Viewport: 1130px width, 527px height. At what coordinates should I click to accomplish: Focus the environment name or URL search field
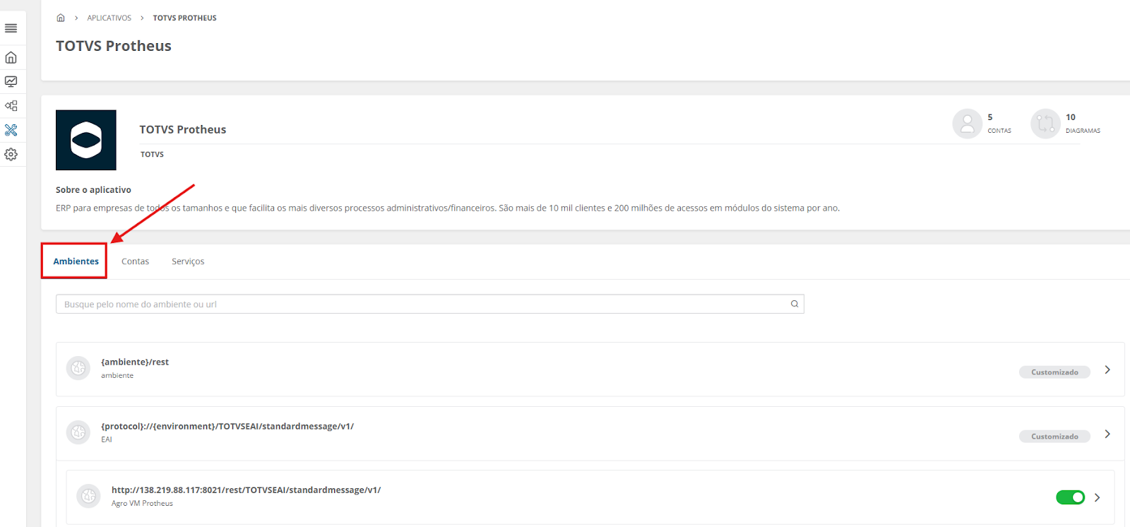tap(424, 304)
